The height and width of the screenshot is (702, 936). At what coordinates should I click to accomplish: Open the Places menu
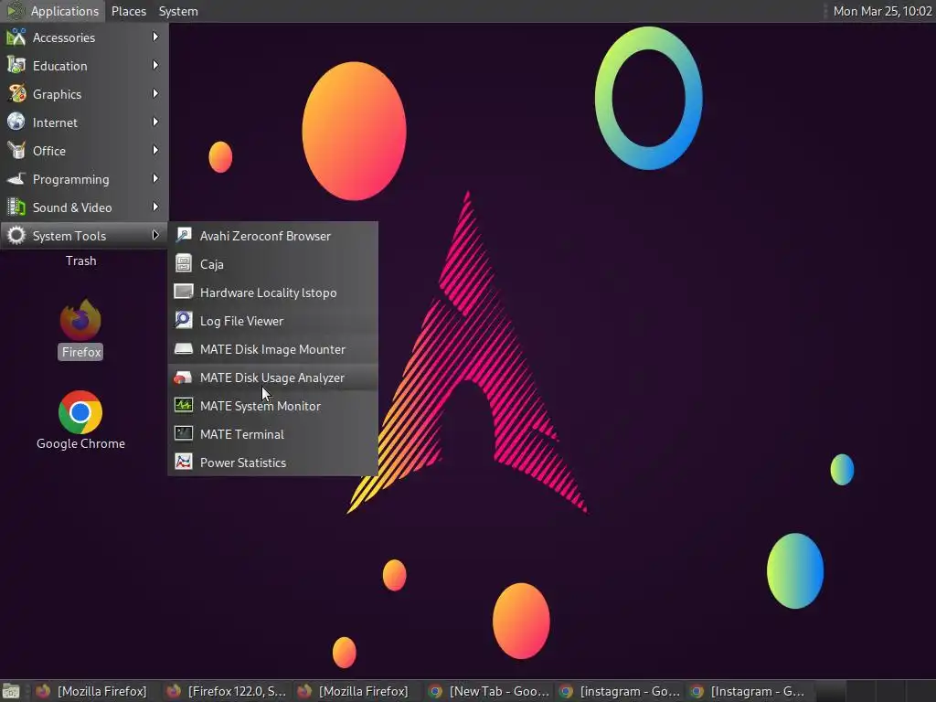click(x=128, y=11)
